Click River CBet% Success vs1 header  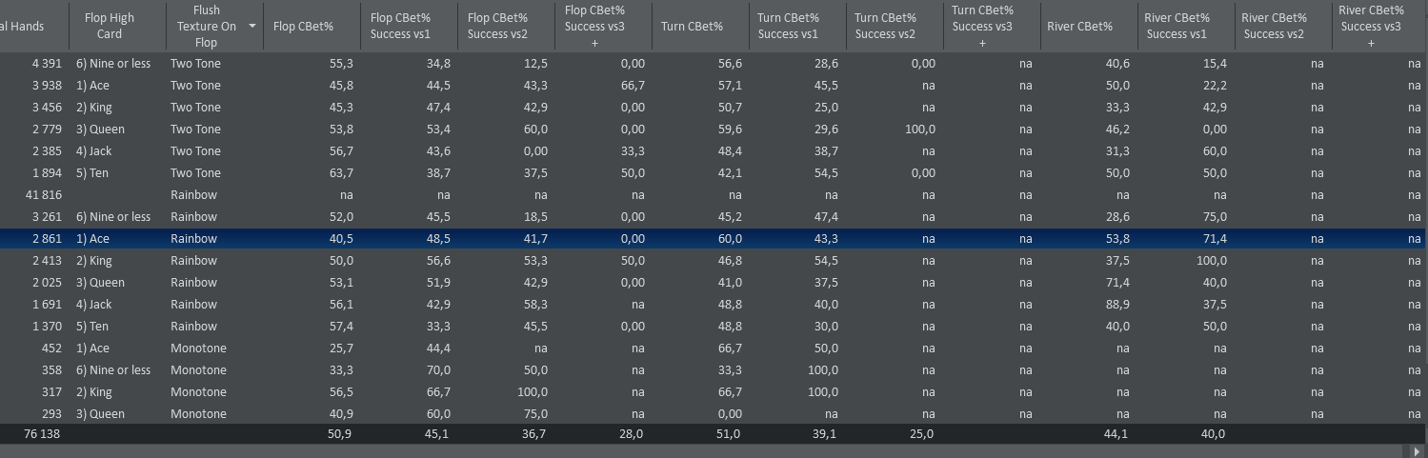click(x=1177, y=26)
